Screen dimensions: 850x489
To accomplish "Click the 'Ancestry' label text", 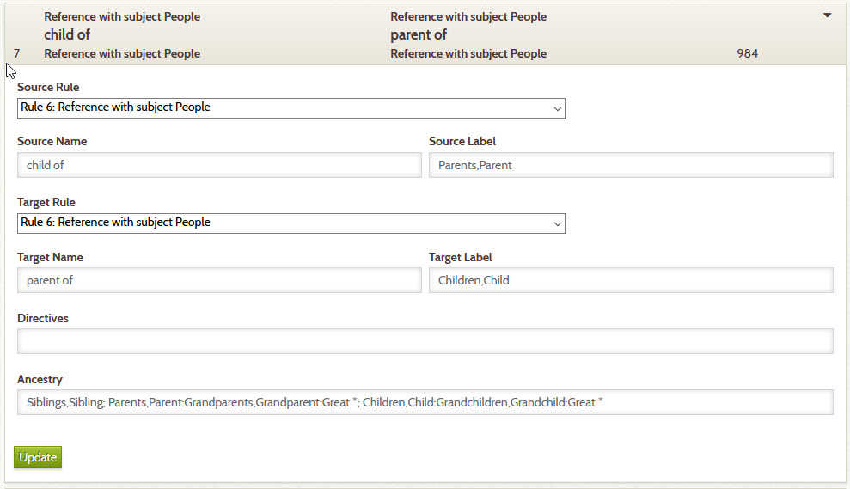I will [40, 380].
